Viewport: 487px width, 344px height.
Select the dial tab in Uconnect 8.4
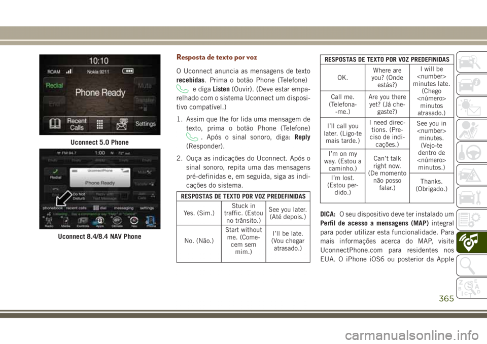click(x=100, y=208)
